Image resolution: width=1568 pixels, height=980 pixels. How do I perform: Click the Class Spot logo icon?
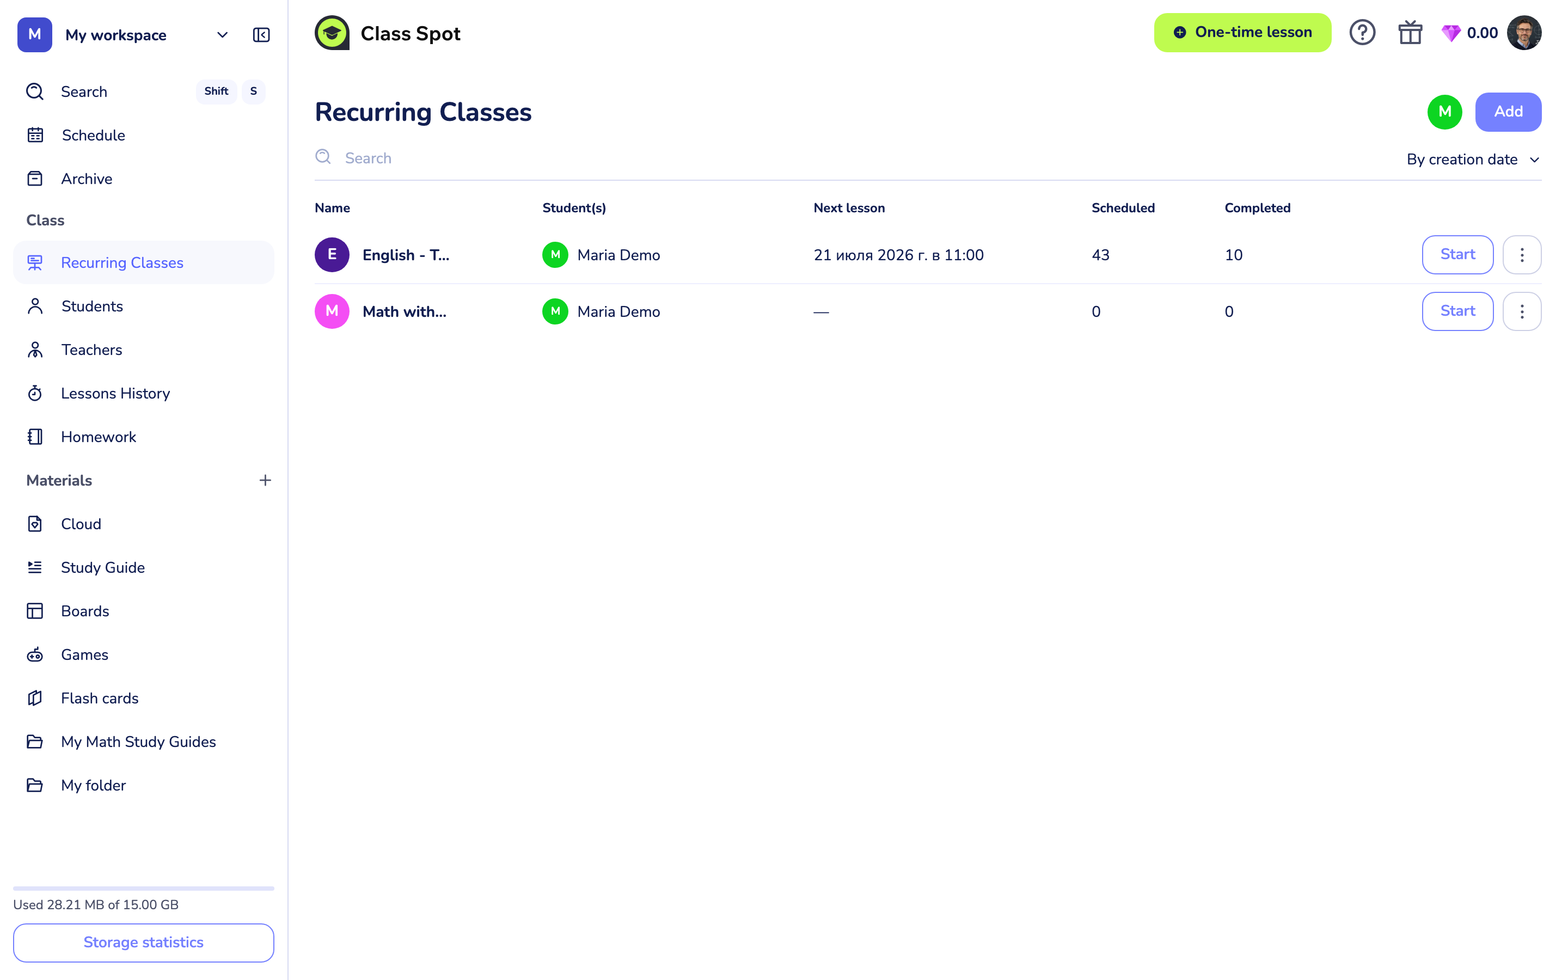(x=332, y=33)
